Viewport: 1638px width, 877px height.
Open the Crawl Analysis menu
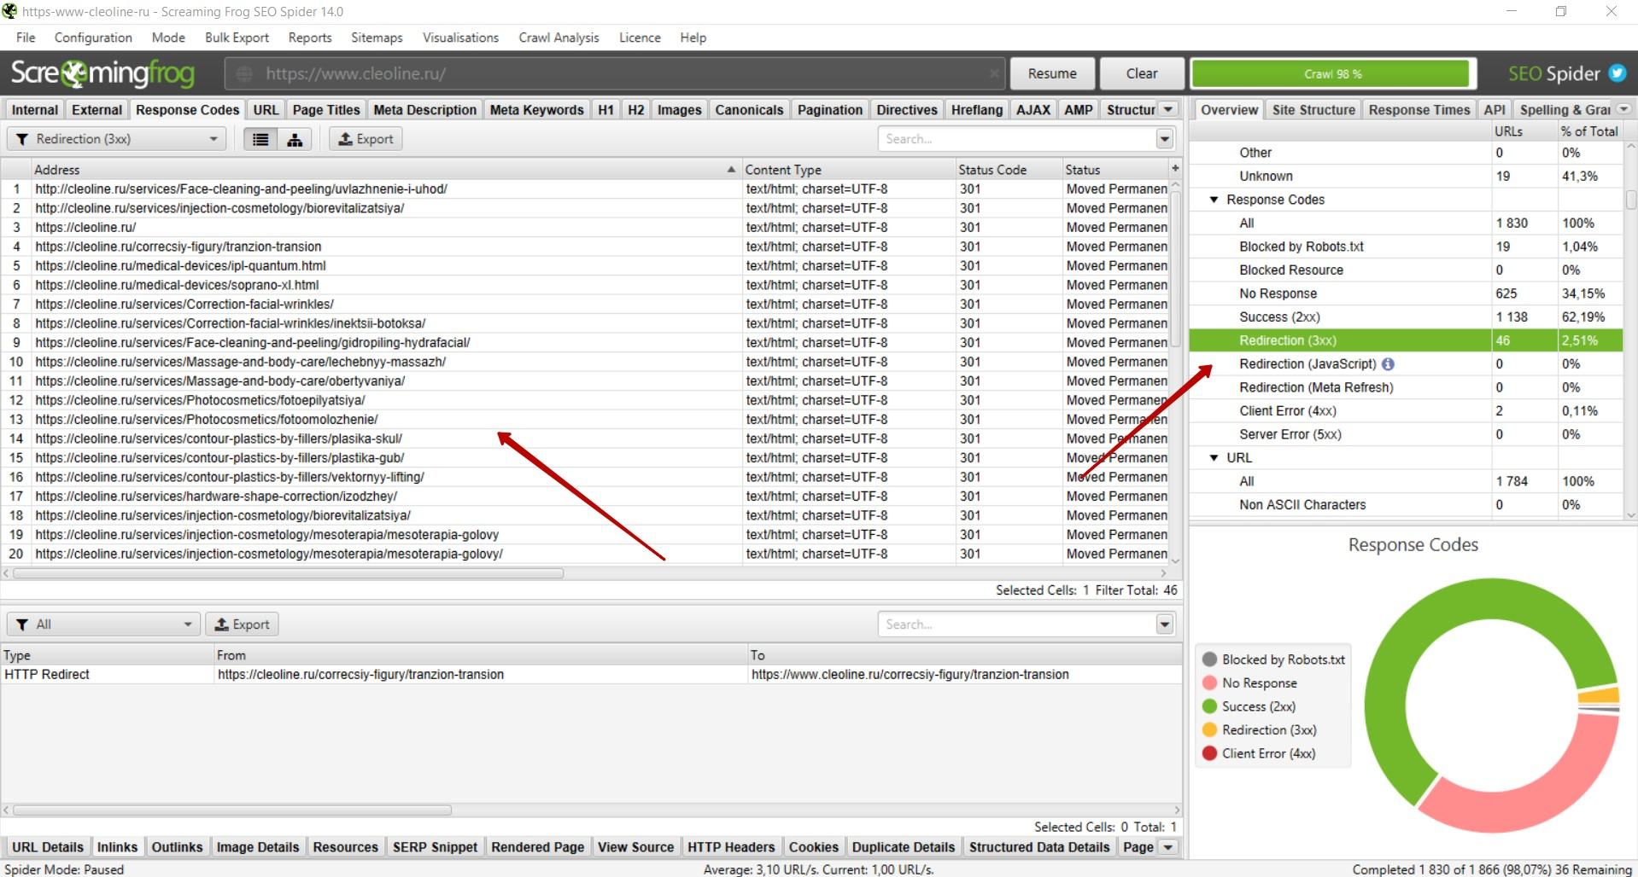coord(559,38)
